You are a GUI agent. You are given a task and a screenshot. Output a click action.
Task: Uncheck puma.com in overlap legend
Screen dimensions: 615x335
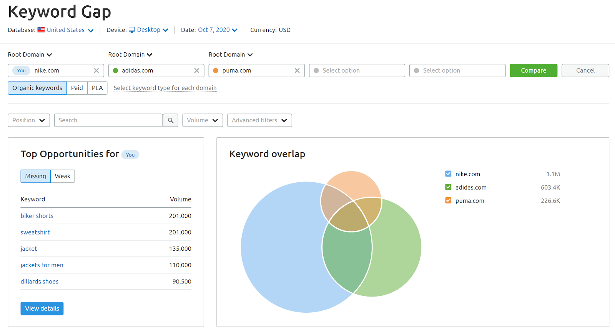click(x=448, y=200)
